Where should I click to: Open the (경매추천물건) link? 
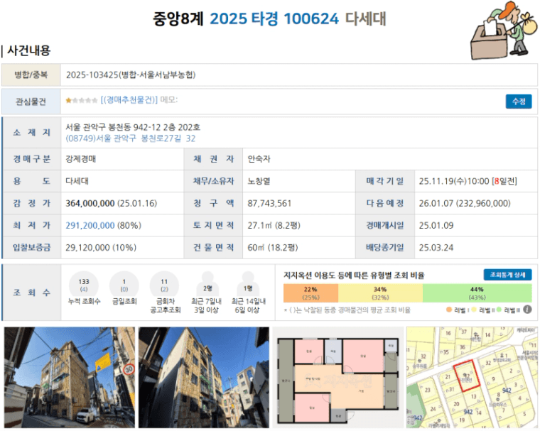(x=129, y=100)
